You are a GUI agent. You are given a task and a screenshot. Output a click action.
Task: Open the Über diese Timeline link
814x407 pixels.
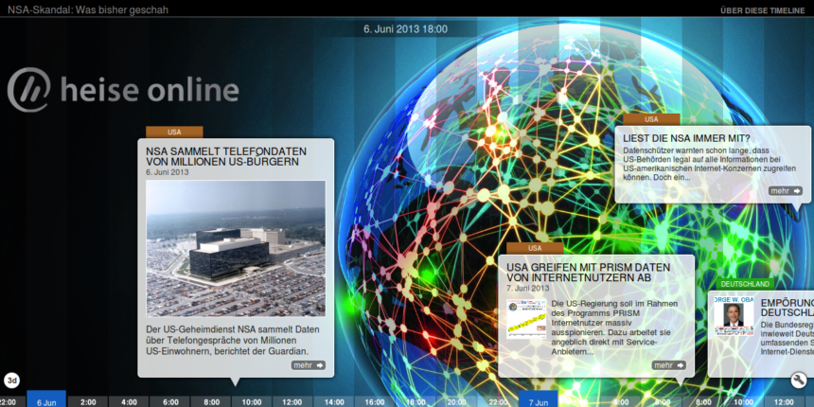pyautogui.click(x=763, y=9)
